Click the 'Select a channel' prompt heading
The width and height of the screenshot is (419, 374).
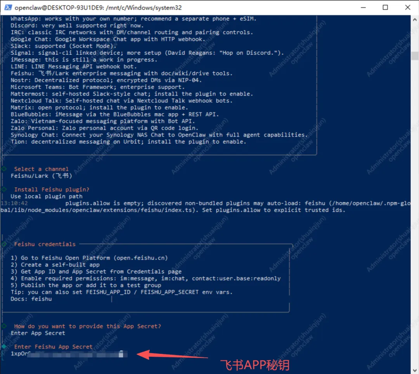coord(41,169)
